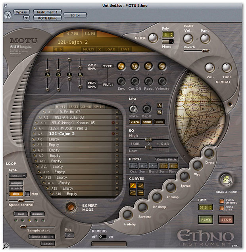The height and width of the screenshot is (252, 246).
Task: Toggle LFO vibra button
Action: pos(135,122)
